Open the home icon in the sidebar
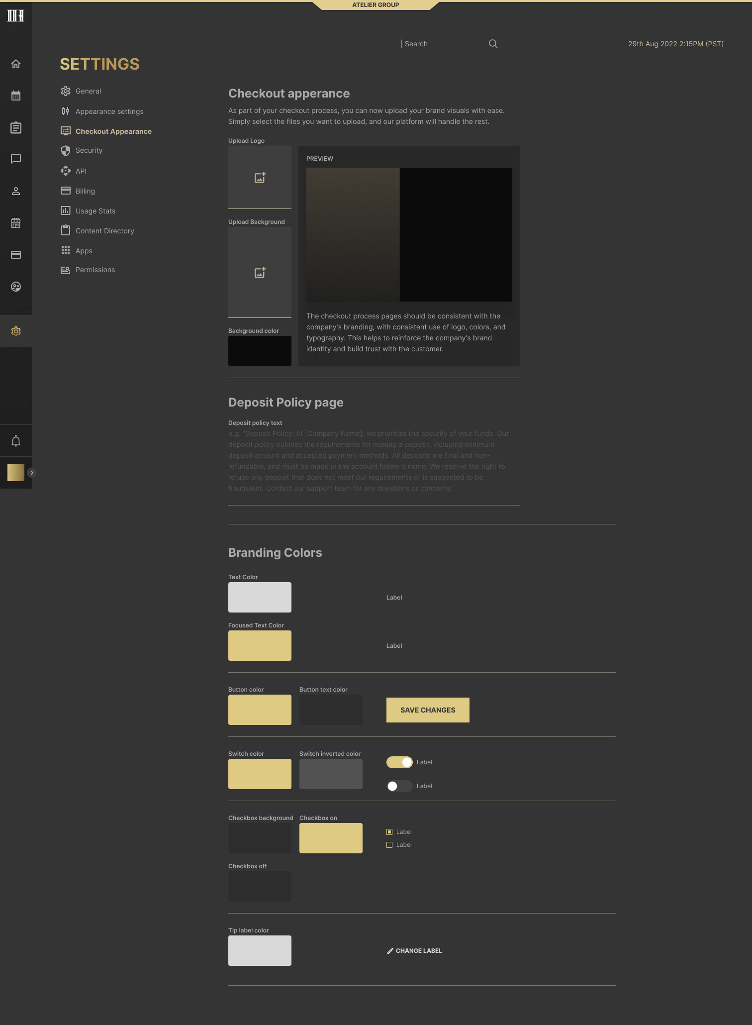Viewport: 752px width, 1025px height. [16, 64]
